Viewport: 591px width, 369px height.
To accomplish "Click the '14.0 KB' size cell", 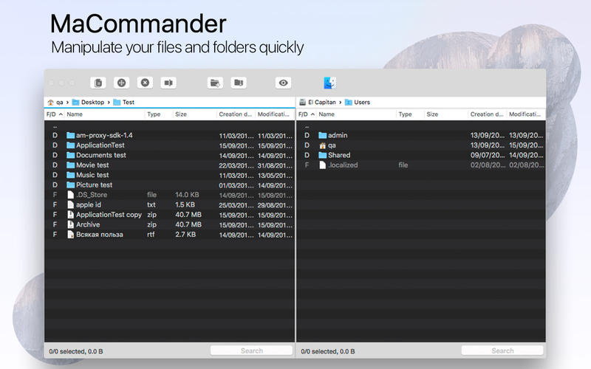I will tap(187, 195).
